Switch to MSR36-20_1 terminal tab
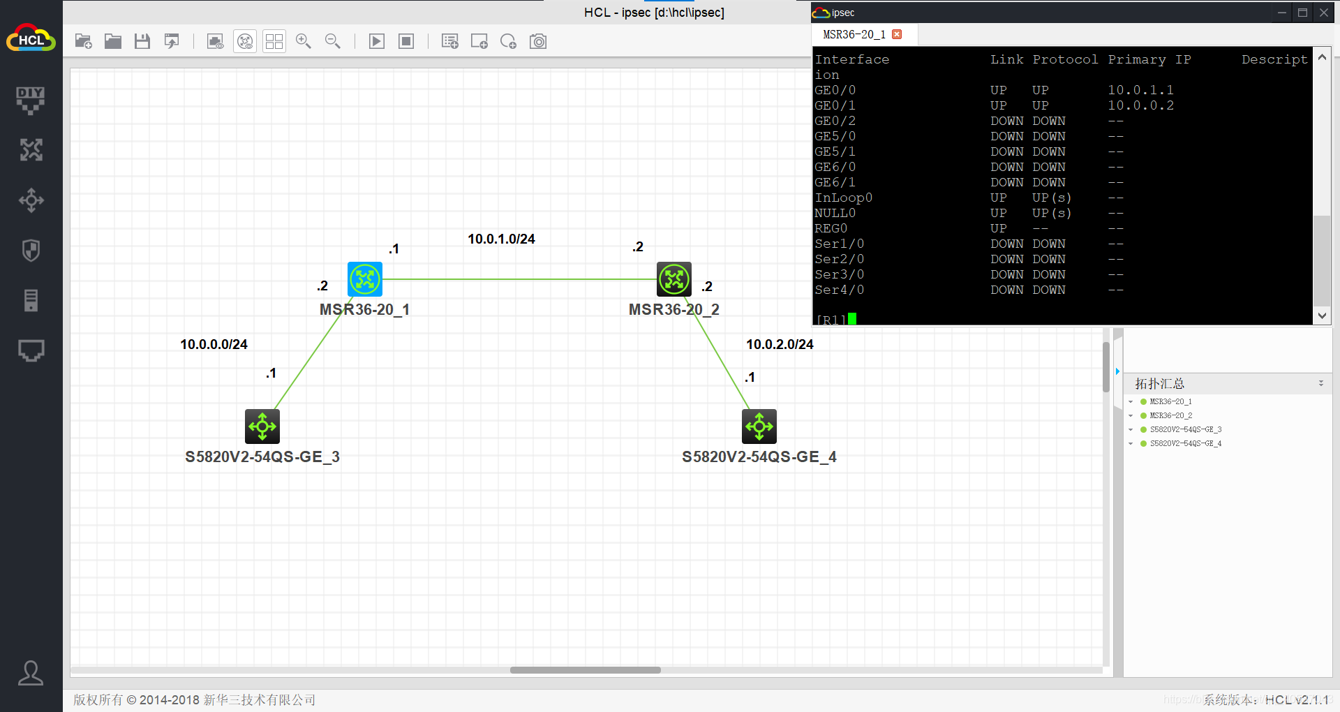The height and width of the screenshot is (712, 1340). (854, 34)
